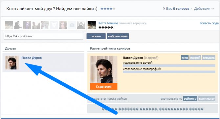
Task: Open 'У Вас 0 голосов' votes link
Action: click(176, 8)
